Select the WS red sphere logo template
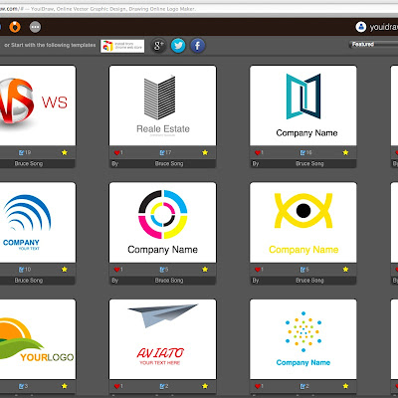The height and width of the screenshot is (398, 398). point(38,105)
